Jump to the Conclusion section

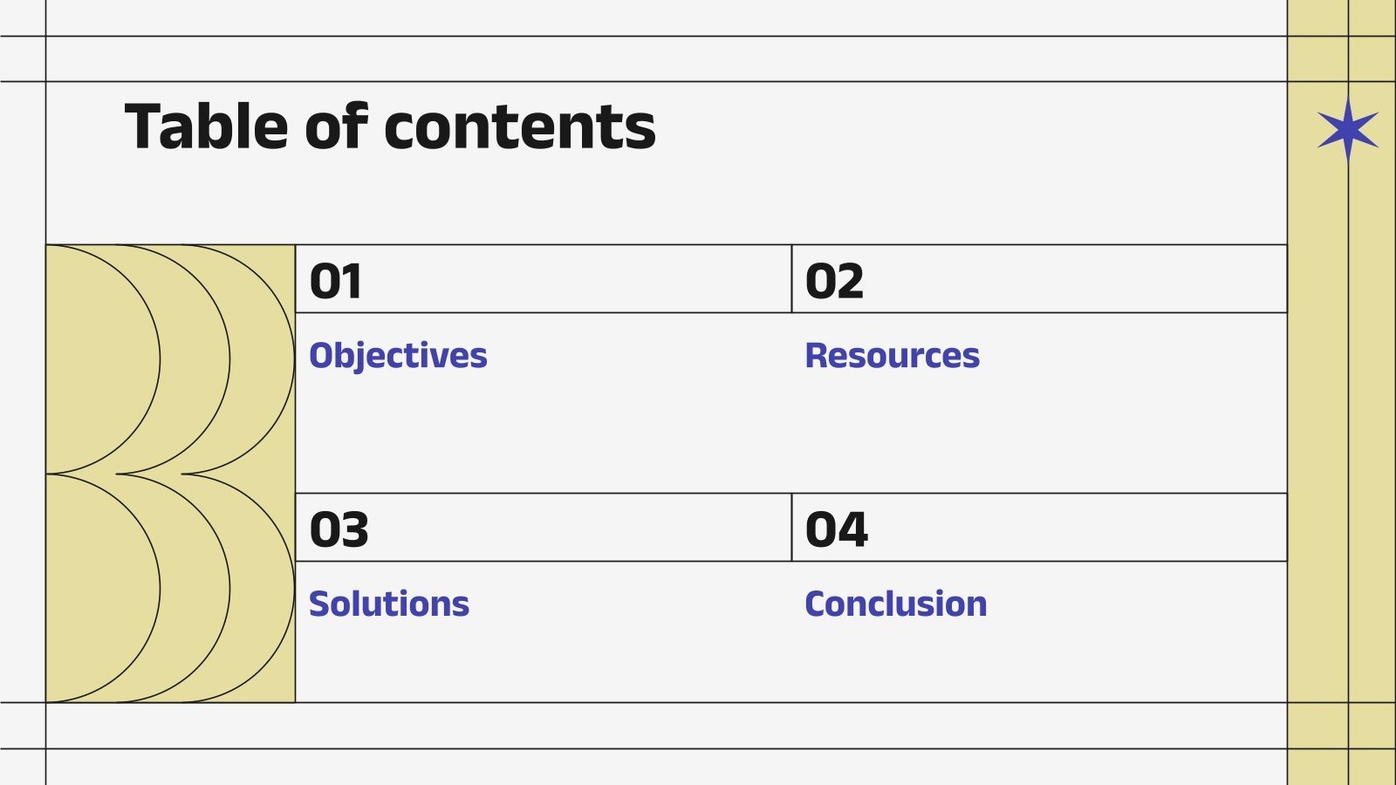(895, 604)
